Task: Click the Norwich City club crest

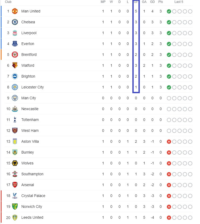Action: [x=15, y=207]
